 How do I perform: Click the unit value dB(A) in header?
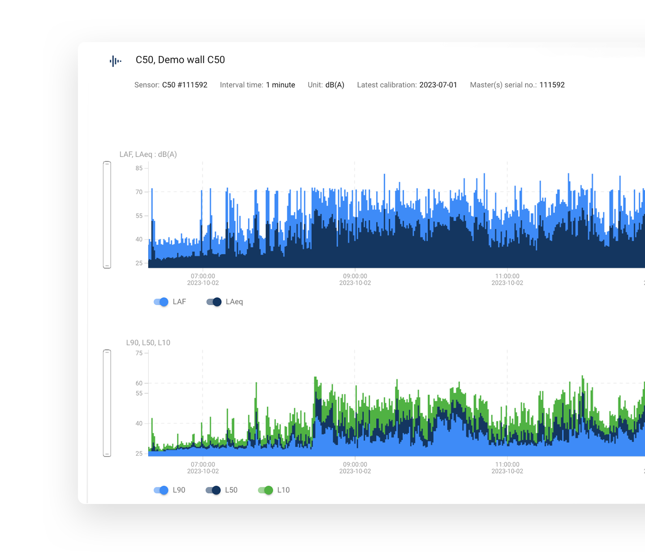tap(335, 85)
